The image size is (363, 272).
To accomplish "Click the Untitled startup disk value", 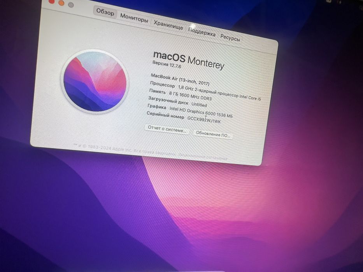I will click(x=199, y=105).
